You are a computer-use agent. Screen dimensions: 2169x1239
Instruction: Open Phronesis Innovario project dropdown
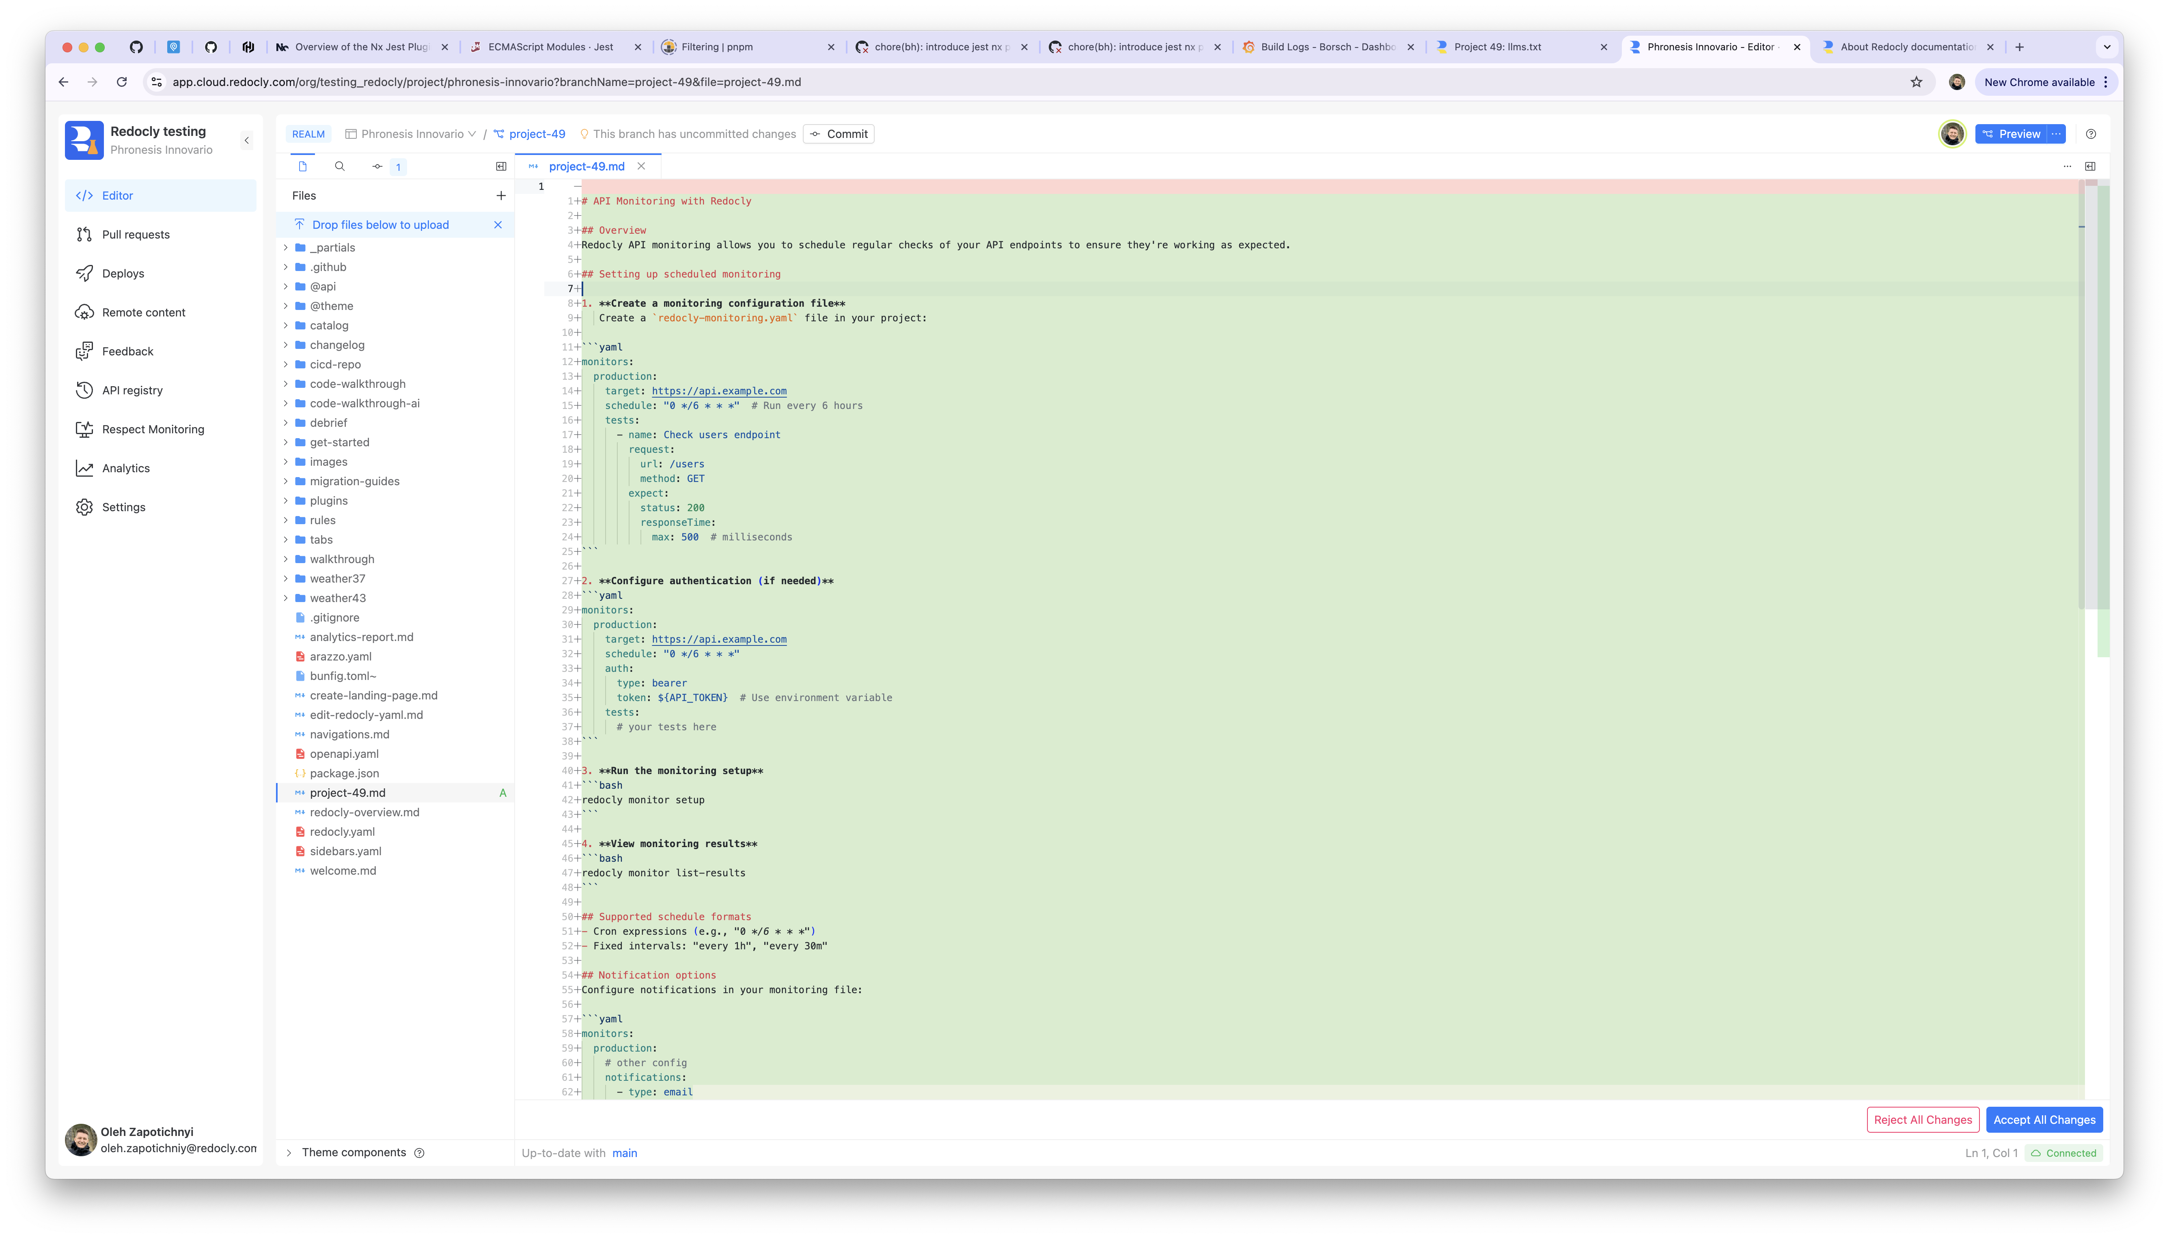410,134
